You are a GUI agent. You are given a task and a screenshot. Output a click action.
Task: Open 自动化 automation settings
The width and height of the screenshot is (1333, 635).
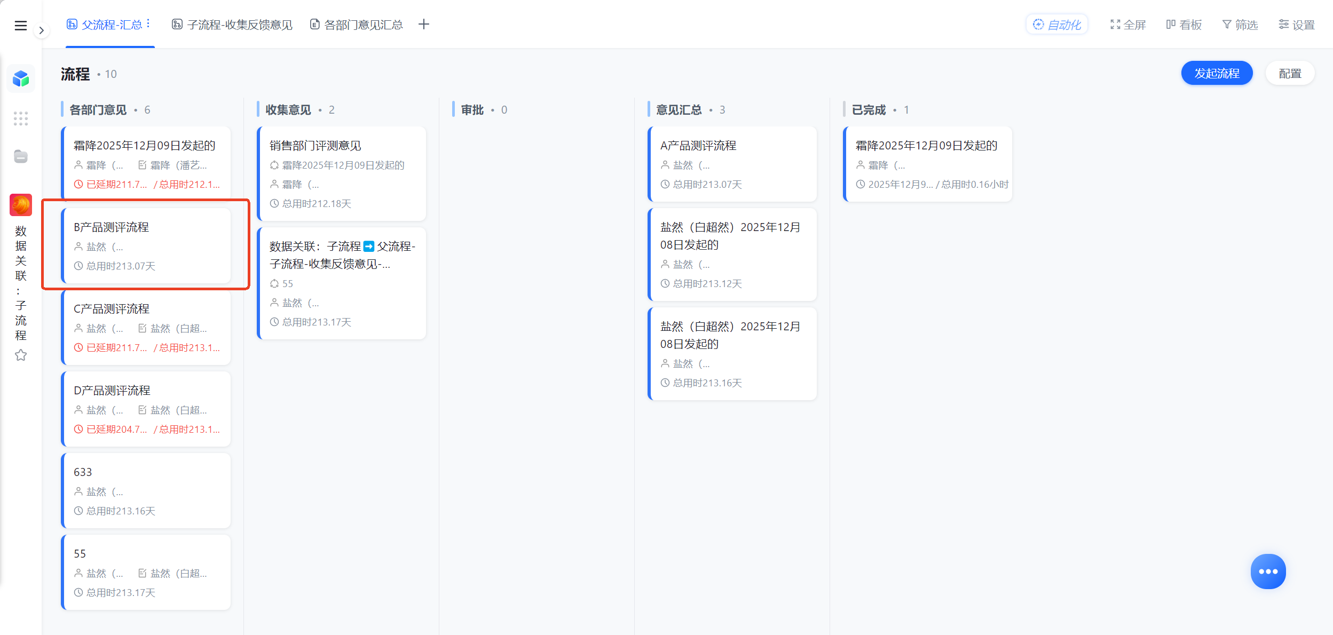(1056, 25)
